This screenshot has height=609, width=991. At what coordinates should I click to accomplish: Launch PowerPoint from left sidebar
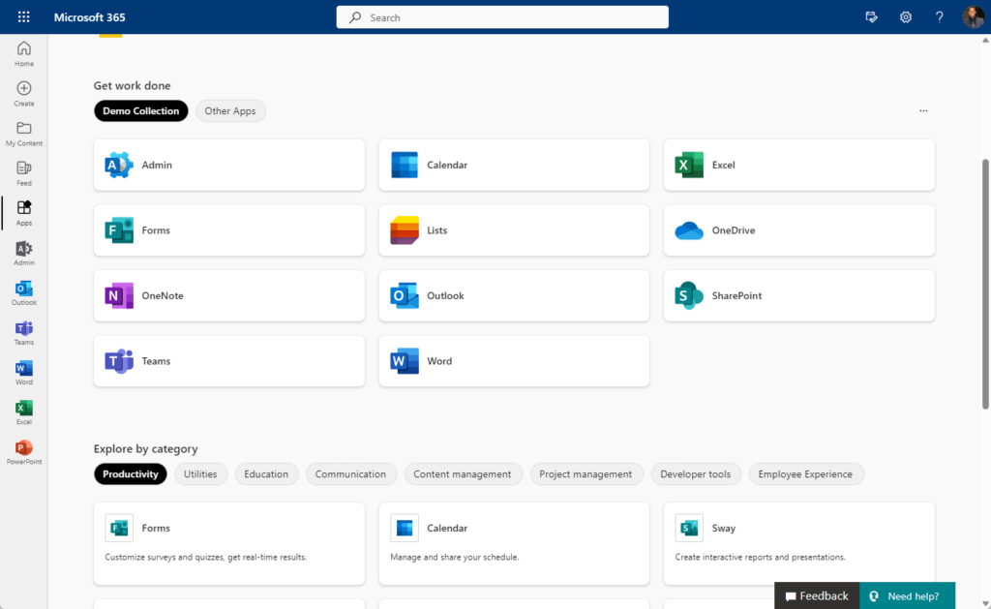coord(24,452)
